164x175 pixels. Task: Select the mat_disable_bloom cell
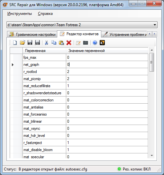click(44, 150)
